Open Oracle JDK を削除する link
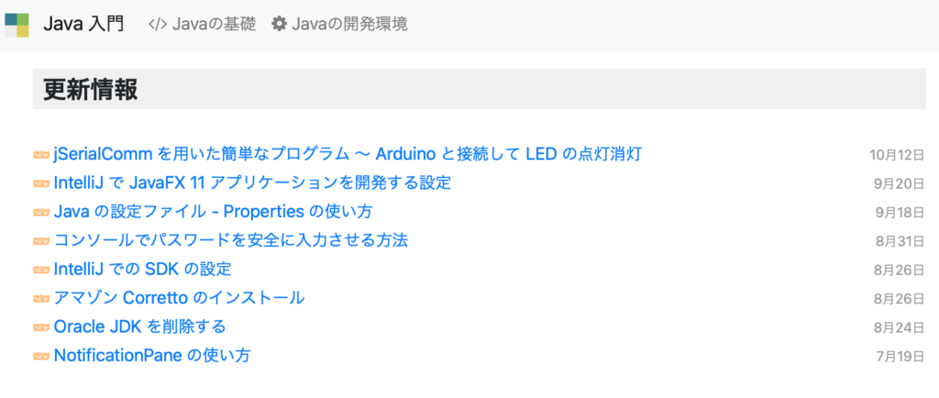This screenshot has width=939, height=398. click(x=139, y=326)
